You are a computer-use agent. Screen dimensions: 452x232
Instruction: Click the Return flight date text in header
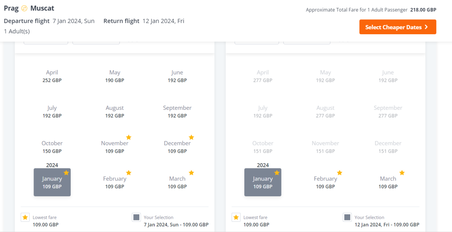pos(163,21)
